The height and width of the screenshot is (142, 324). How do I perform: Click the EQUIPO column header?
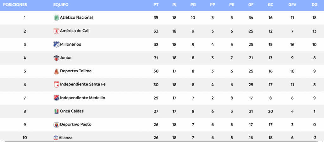[61, 5]
